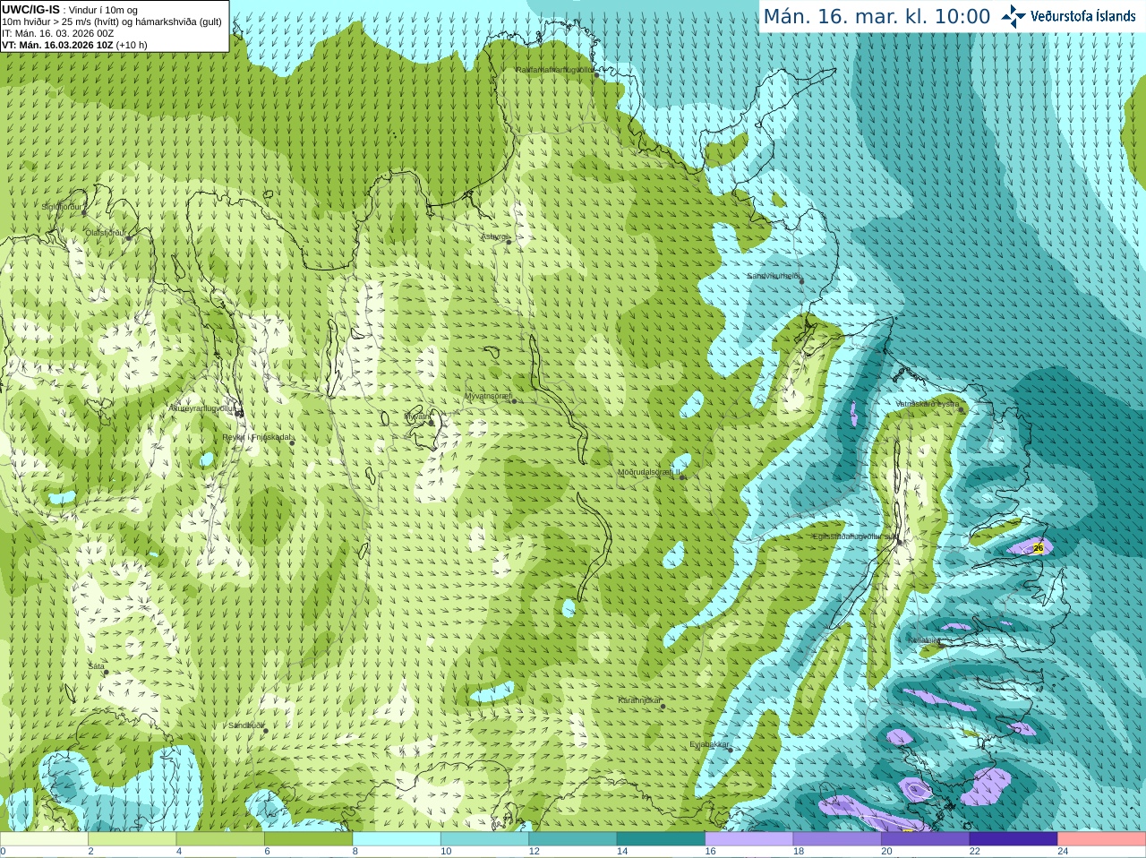Click the Ásbyrgi station dot
Screen dimensions: 1146x858
pyautogui.click(x=509, y=242)
